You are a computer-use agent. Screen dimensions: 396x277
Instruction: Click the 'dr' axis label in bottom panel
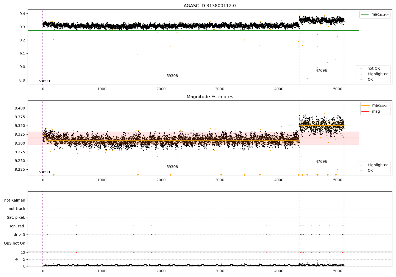17,259
